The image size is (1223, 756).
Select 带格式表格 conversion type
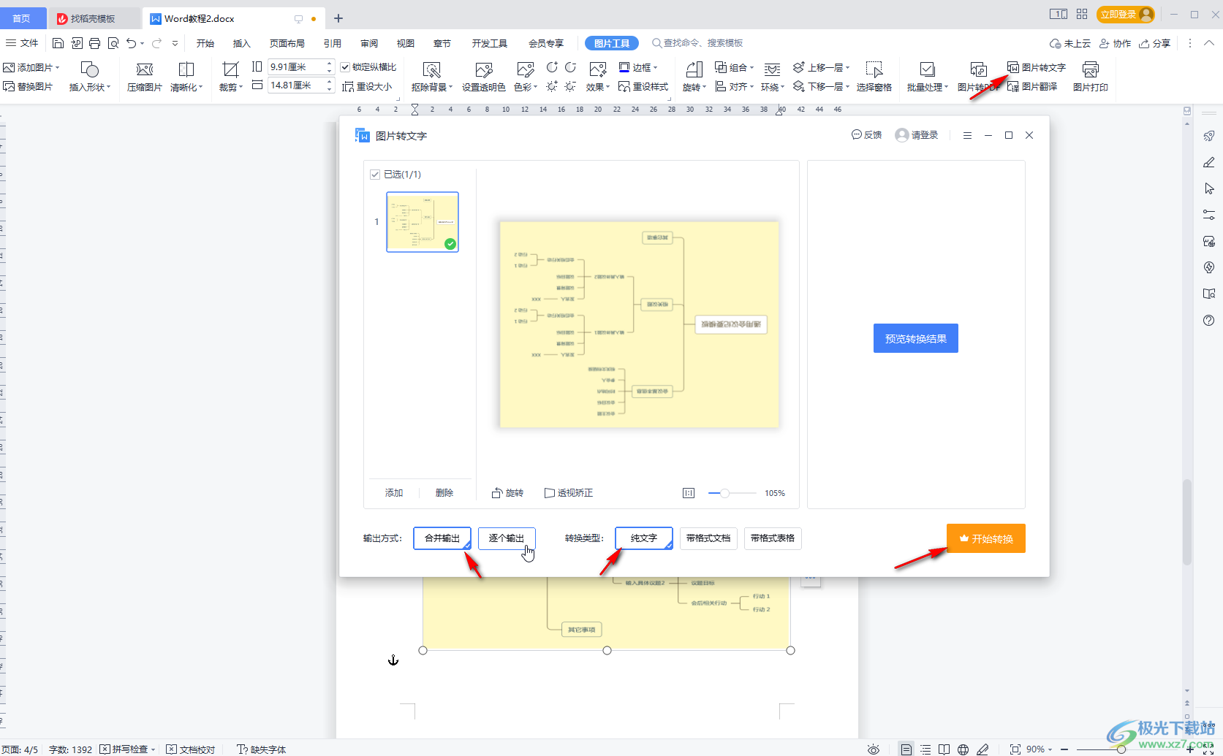(x=773, y=538)
